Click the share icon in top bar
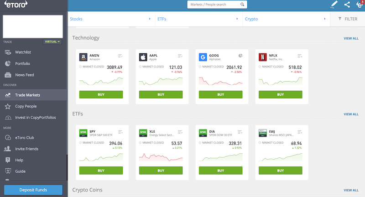The width and height of the screenshot is (365, 197). [x=347, y=5]
